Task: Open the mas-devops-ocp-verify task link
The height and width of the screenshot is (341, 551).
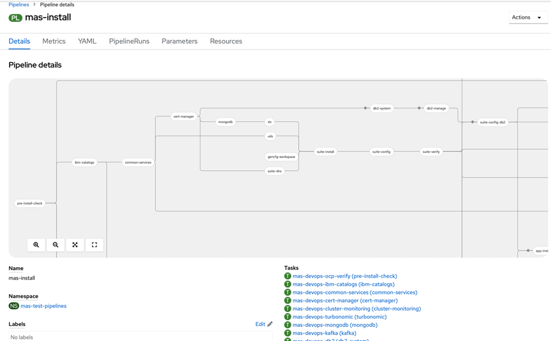Action: point(343,276)
